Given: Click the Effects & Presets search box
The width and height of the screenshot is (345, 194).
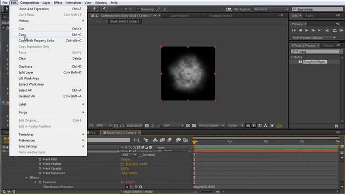Looking at the screenshot, I should coord(317,52).
